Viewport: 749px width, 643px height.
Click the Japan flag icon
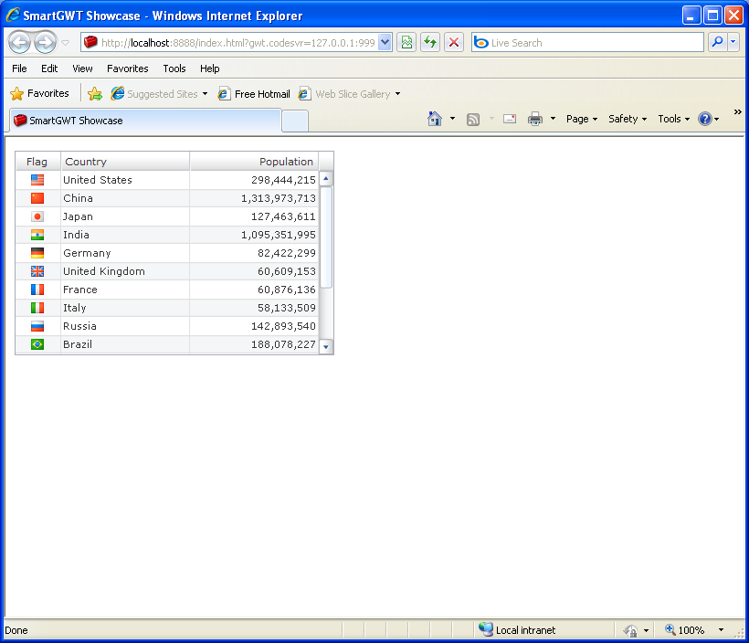point(37,216)
